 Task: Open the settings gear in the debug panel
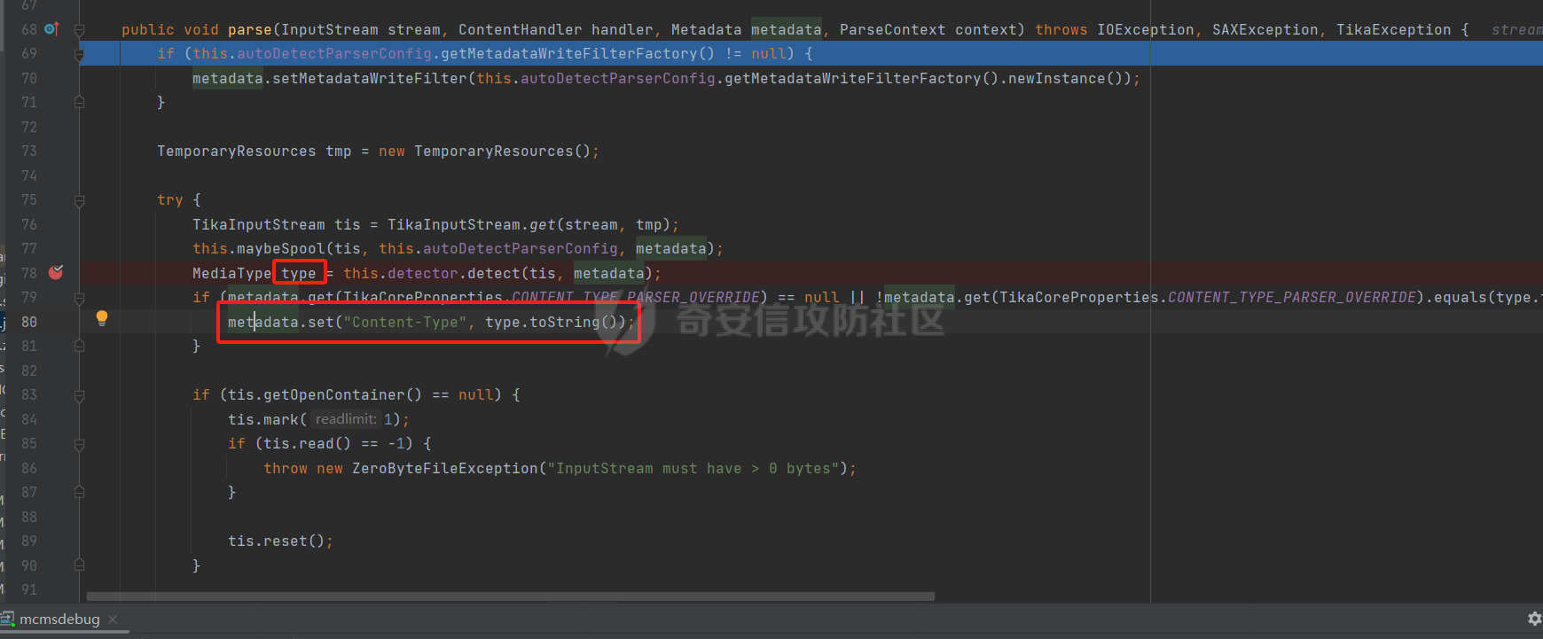point(1534,619)
